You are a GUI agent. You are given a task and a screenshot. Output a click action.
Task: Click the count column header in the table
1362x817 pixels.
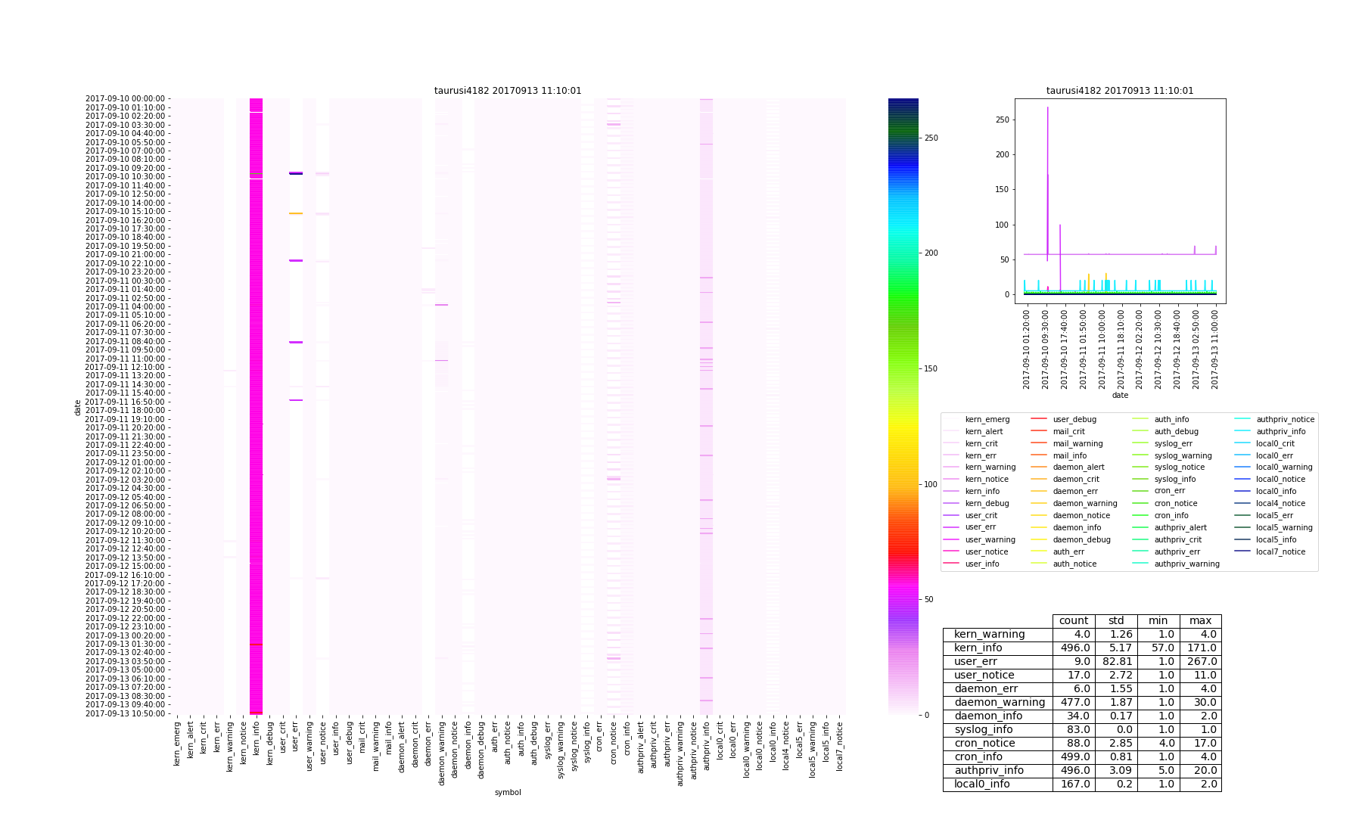[x=1073, y=620]
